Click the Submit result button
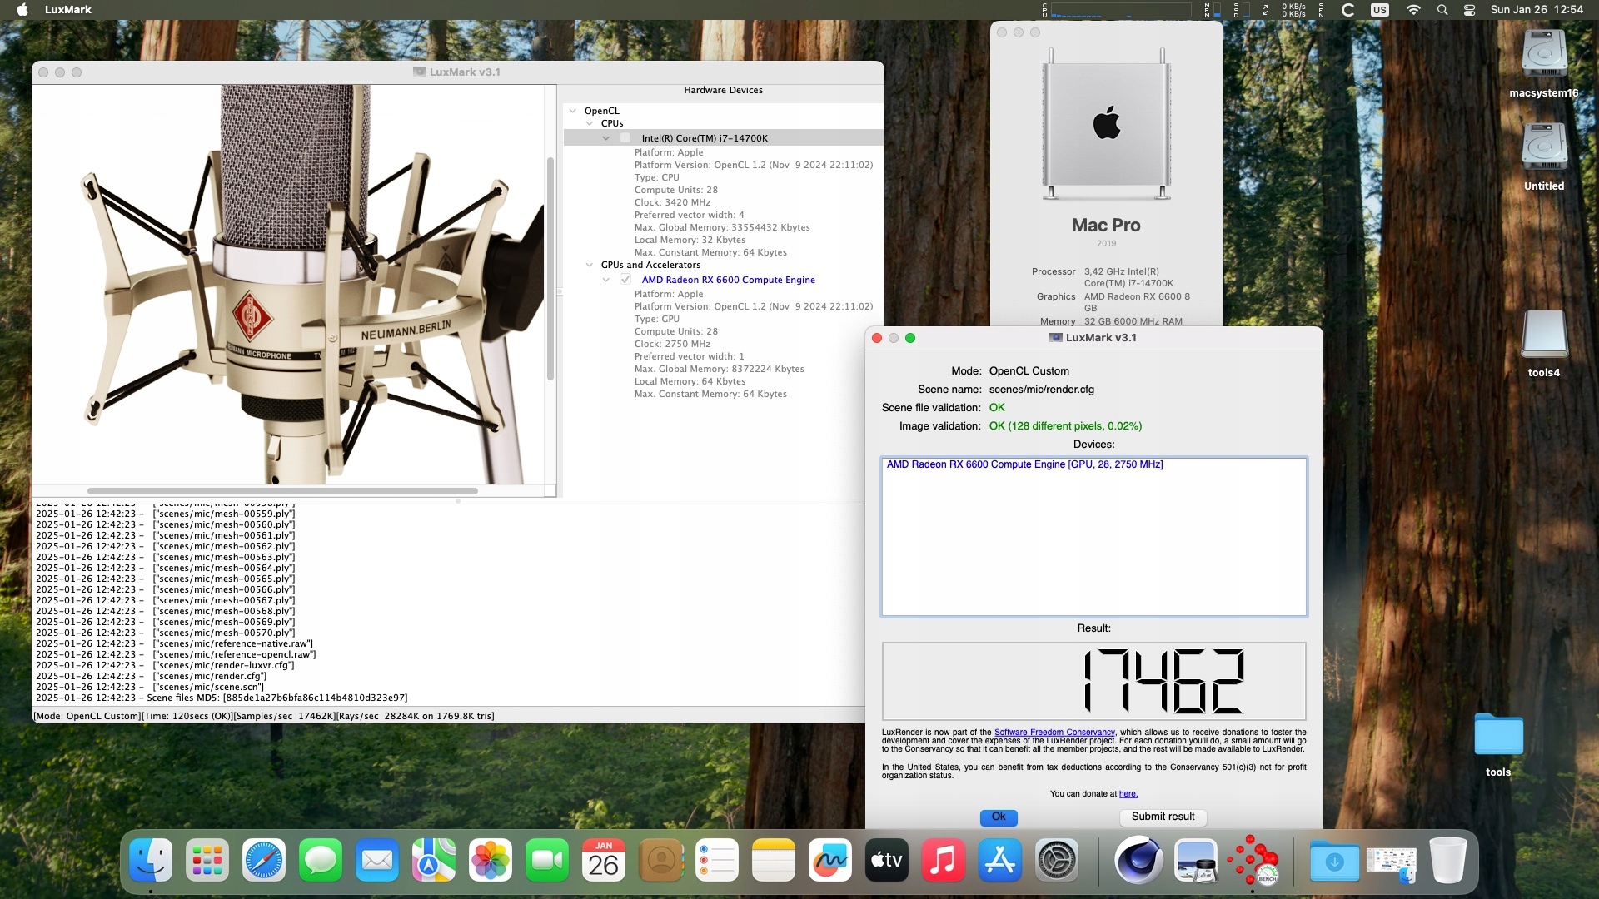The height and width of the screenshot is (899, 1599). pos(1162,817)
